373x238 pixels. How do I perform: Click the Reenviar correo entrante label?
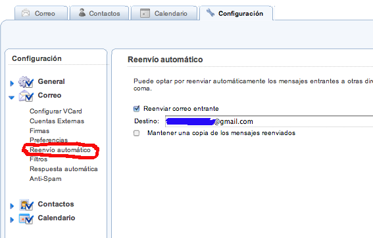[x=181, y=109]
